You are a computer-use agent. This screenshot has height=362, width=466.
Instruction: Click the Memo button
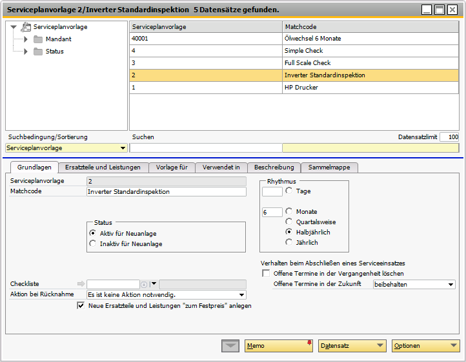[278, 346]
